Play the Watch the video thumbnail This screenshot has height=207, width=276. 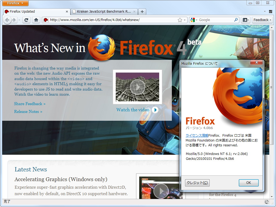tap(137, 87)
